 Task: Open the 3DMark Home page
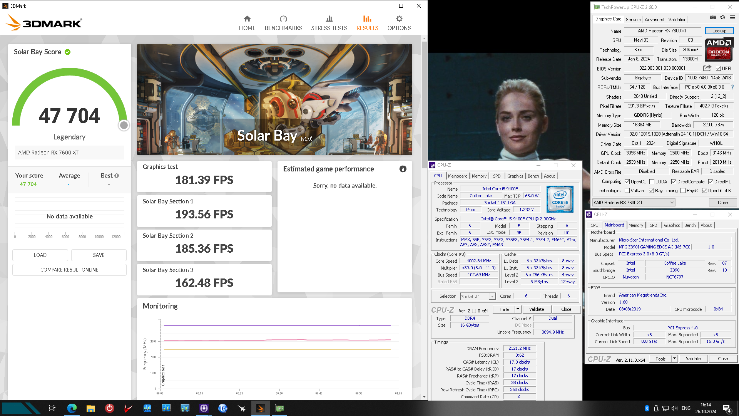[x=247, y=23]
